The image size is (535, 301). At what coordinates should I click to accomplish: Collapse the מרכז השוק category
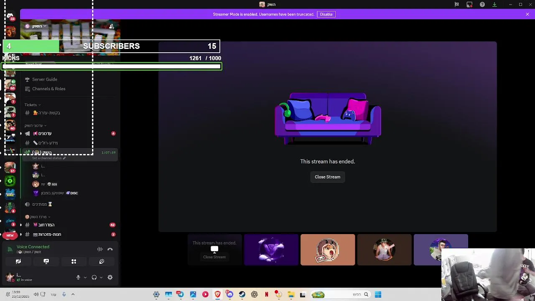[x=38, y=217]
